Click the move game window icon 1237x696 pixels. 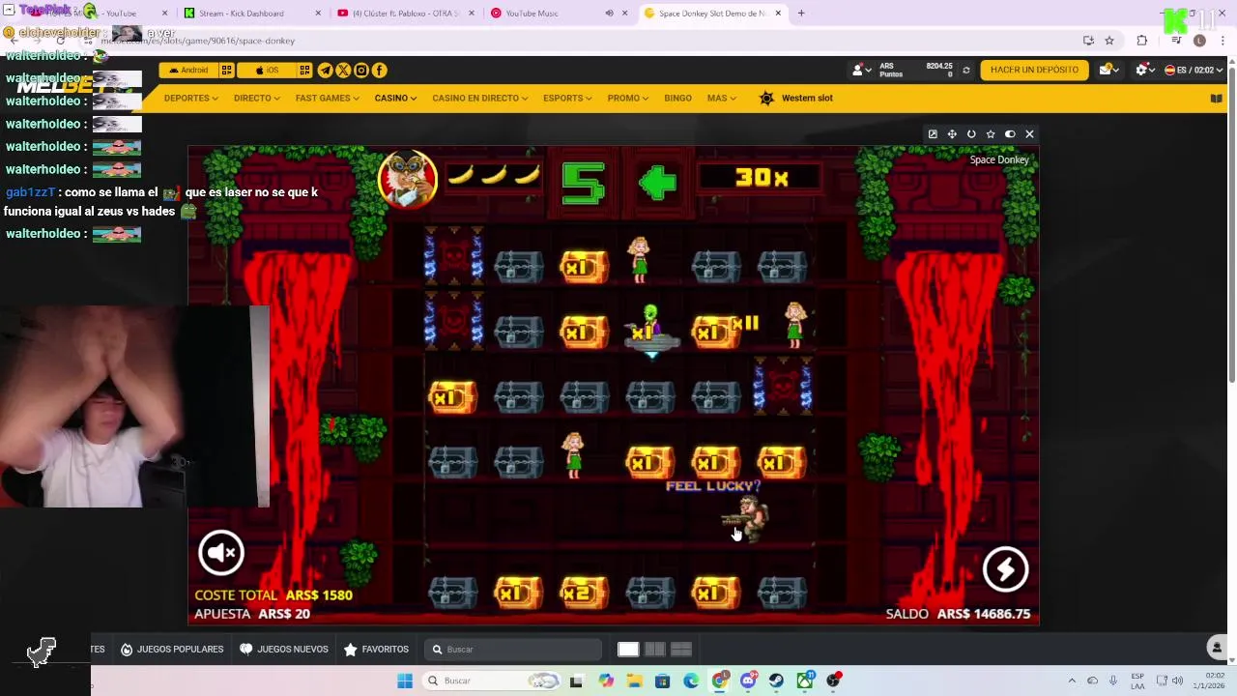(x=952, y=134)
